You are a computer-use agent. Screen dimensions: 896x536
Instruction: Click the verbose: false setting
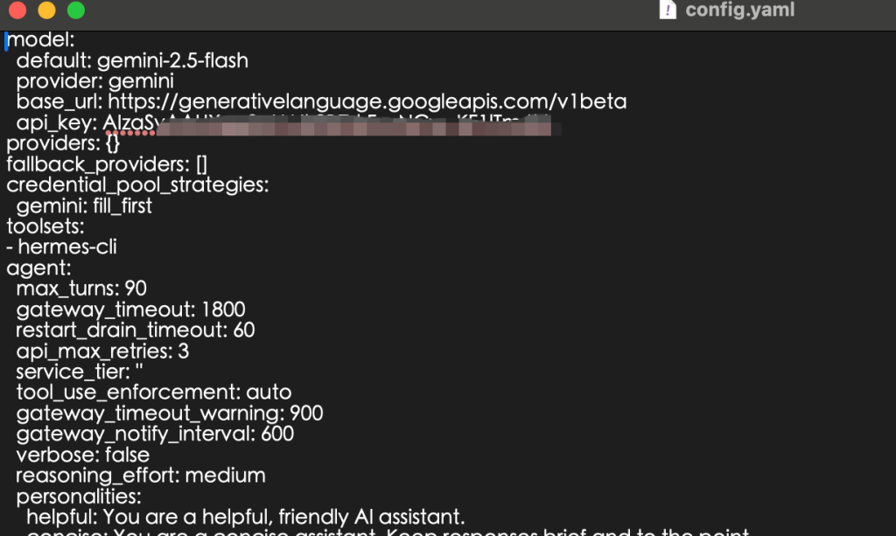pos(83,455)
